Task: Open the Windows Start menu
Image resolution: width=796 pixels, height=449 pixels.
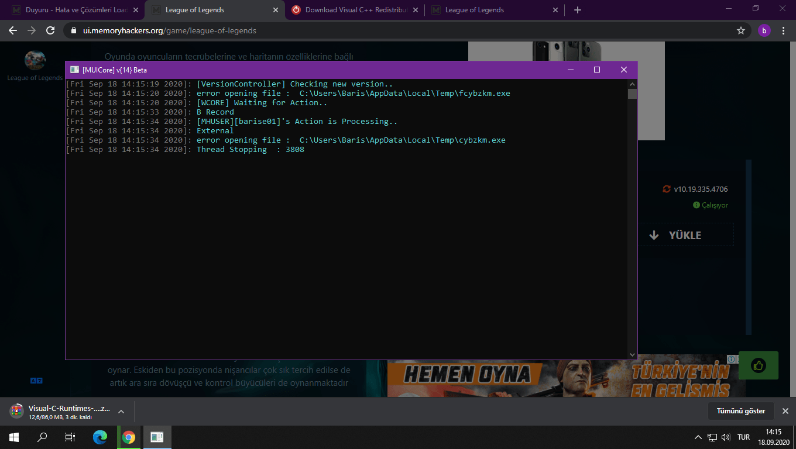Action: tap(14, 437)
